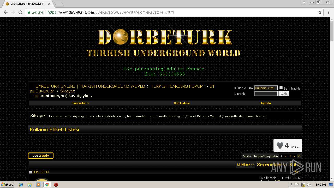
Task: Open TURKISH CARDING FORUM breadcrumb link
Action: [x=177, y=86]
